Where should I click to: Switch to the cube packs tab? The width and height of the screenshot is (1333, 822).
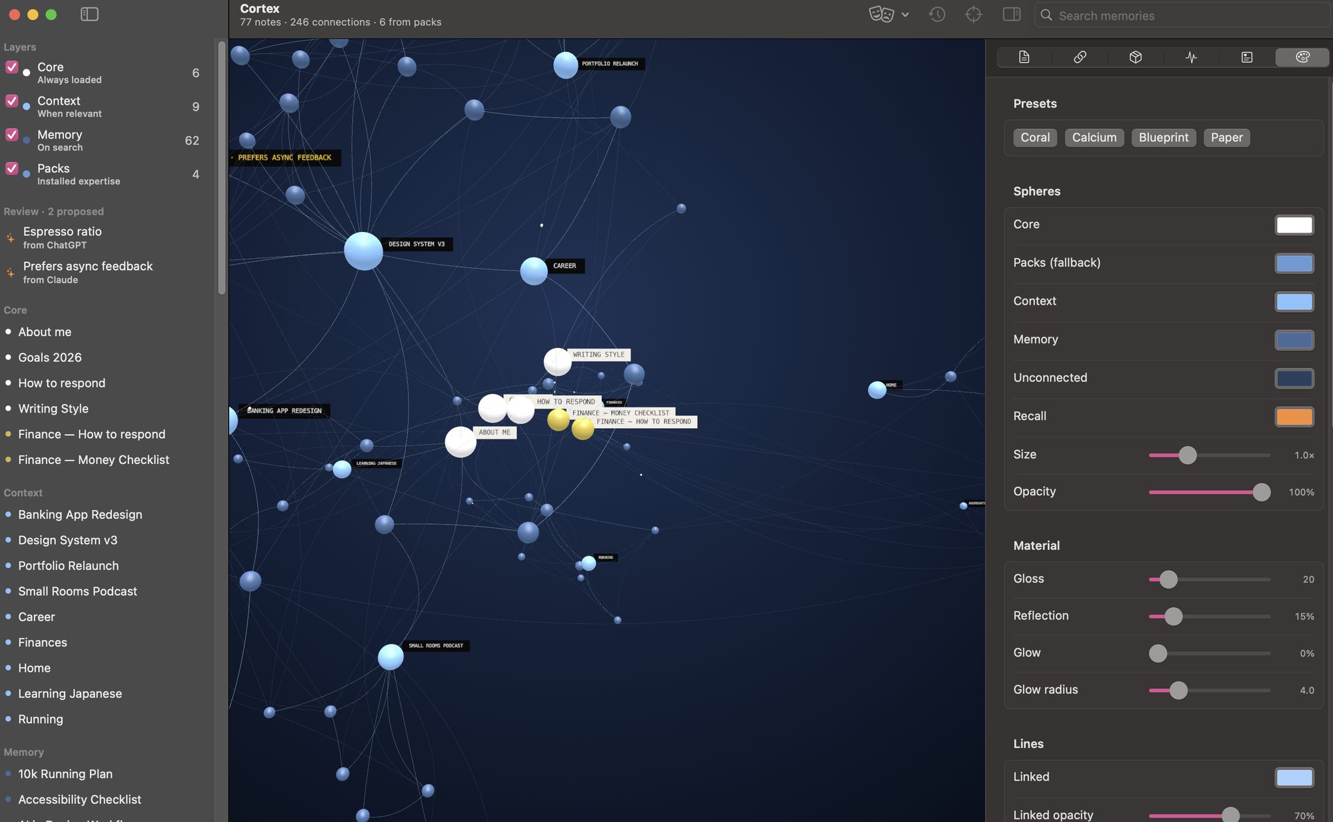click(1136, 57)
